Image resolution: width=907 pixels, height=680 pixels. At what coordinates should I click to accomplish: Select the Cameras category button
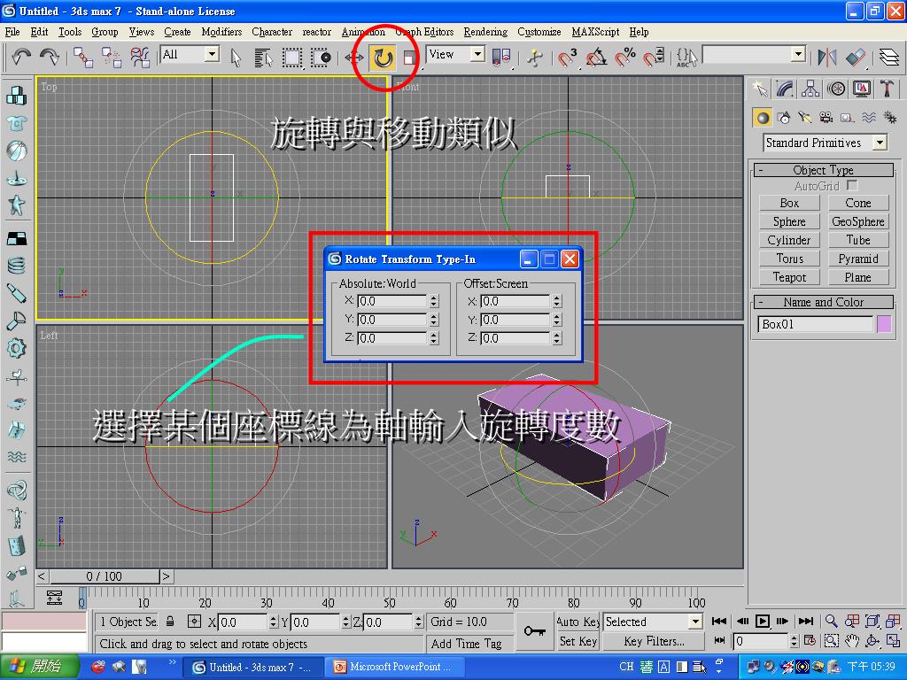point(826,118)
